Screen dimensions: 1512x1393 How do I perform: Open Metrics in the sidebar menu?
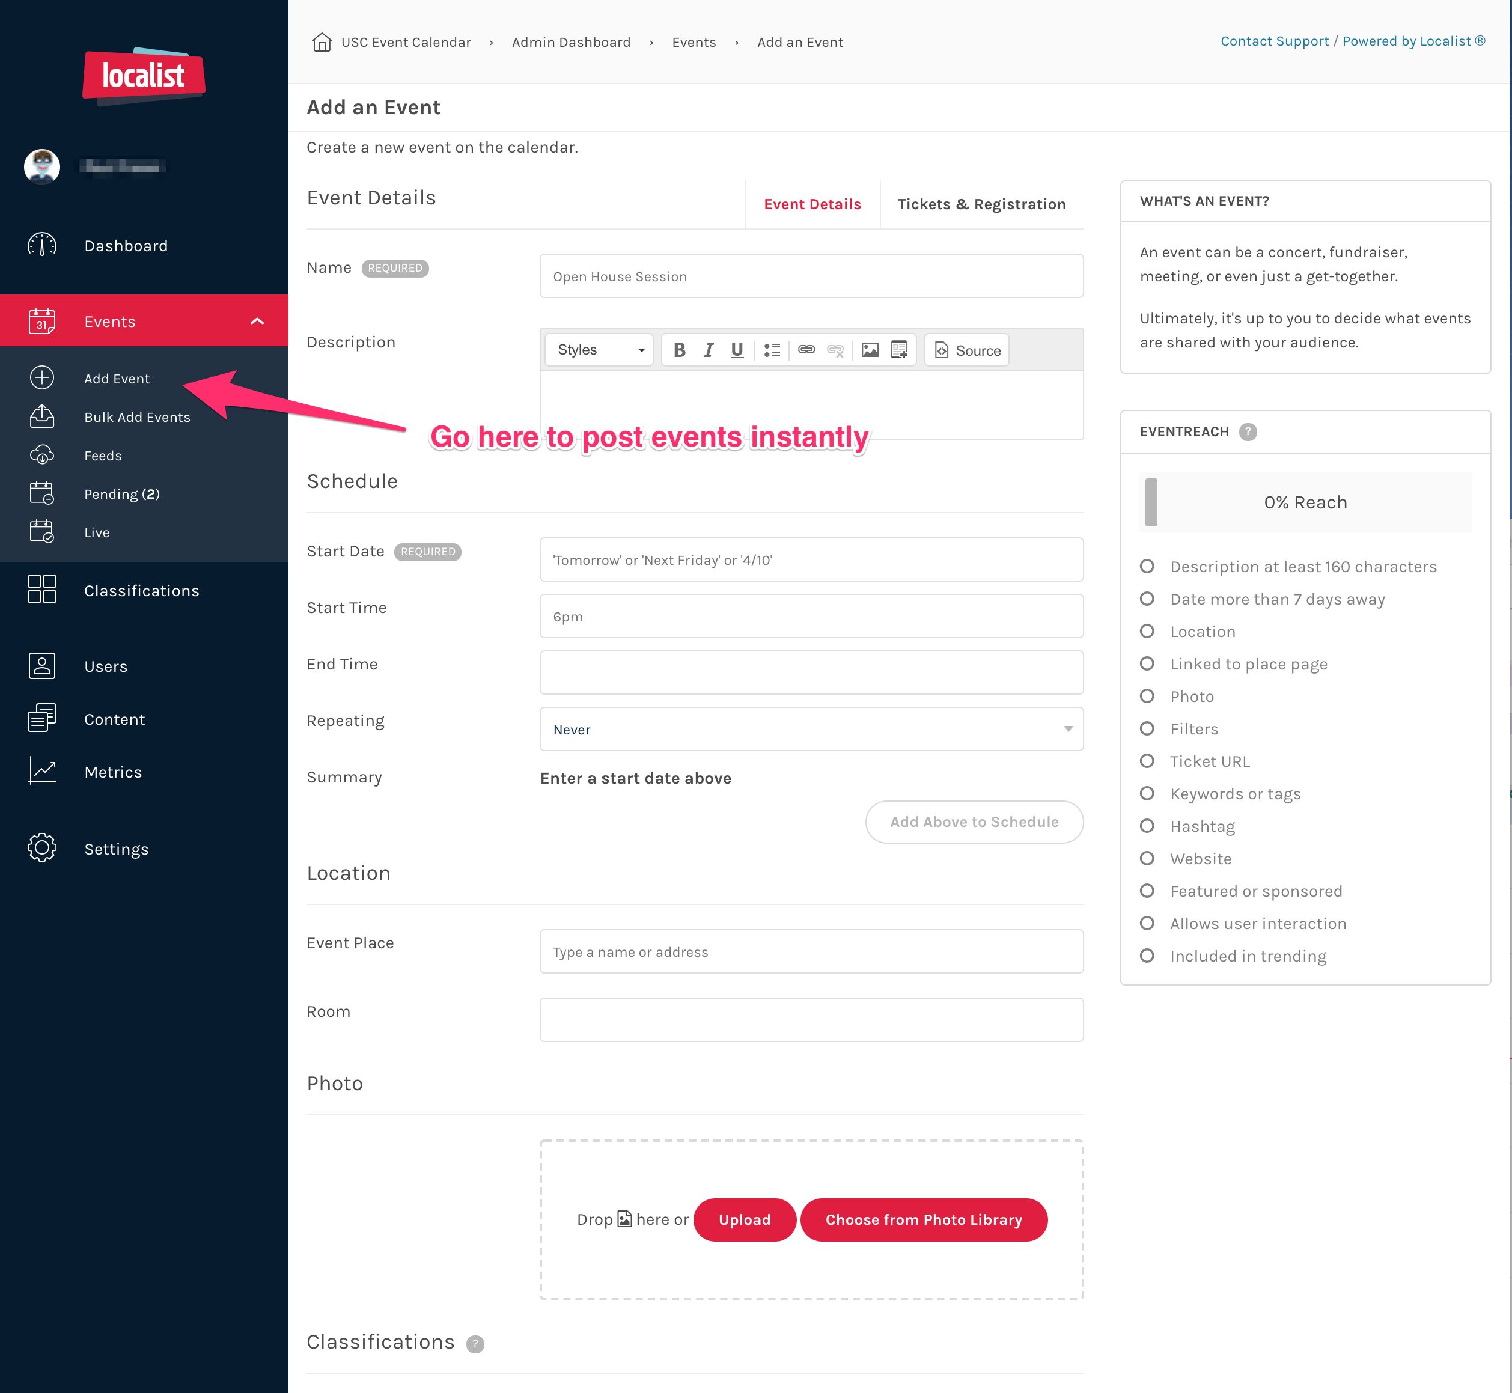tap(113, 772)
